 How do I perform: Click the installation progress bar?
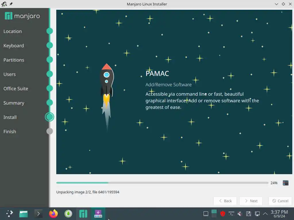tap(162, 183)
